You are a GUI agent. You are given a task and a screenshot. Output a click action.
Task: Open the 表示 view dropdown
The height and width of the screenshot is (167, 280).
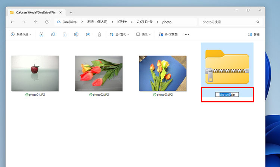[x=143, y=34]
